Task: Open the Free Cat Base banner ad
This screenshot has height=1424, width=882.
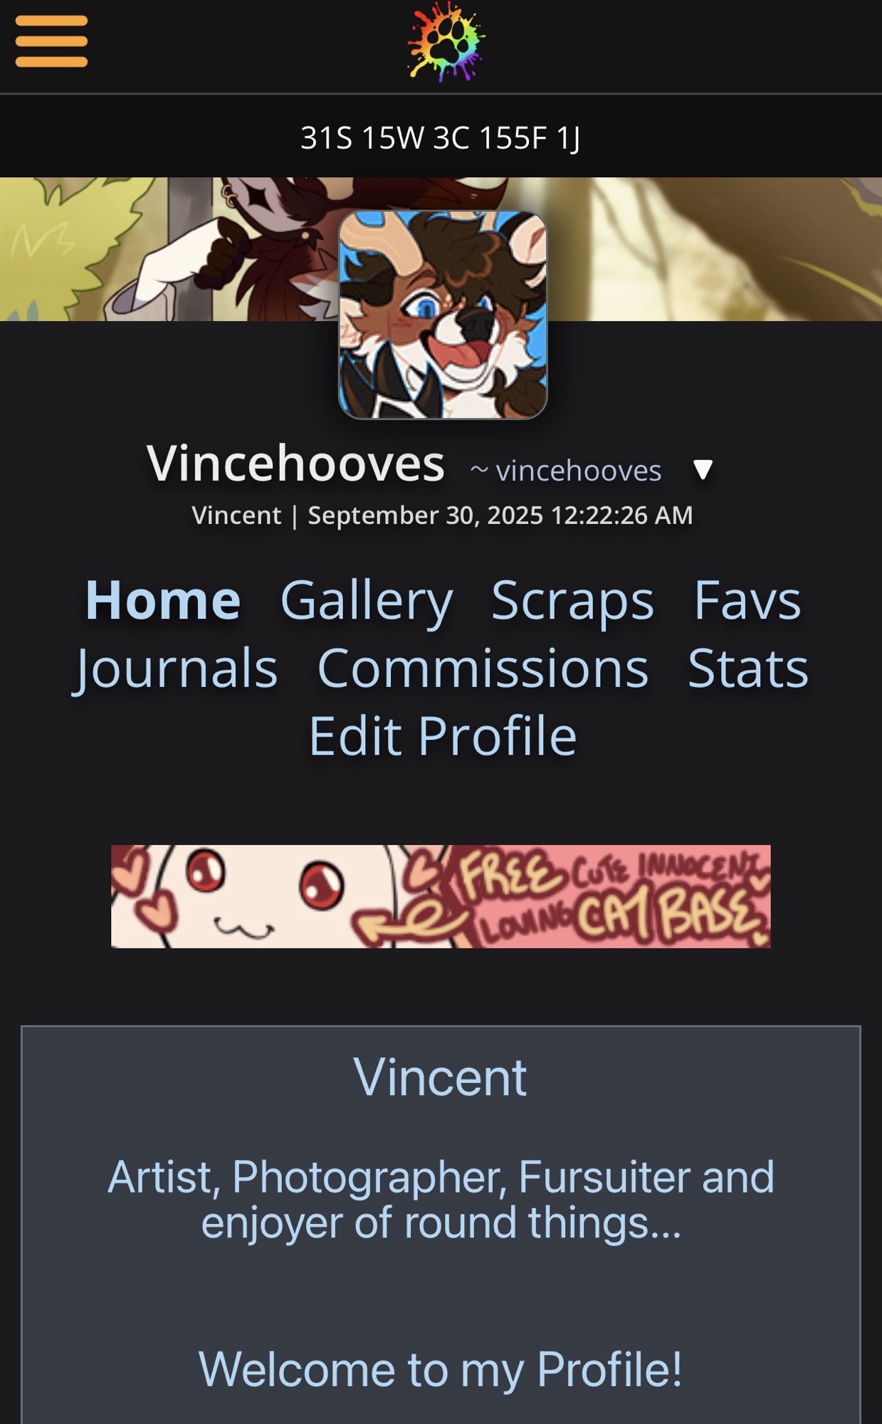Action: (441, 896)
